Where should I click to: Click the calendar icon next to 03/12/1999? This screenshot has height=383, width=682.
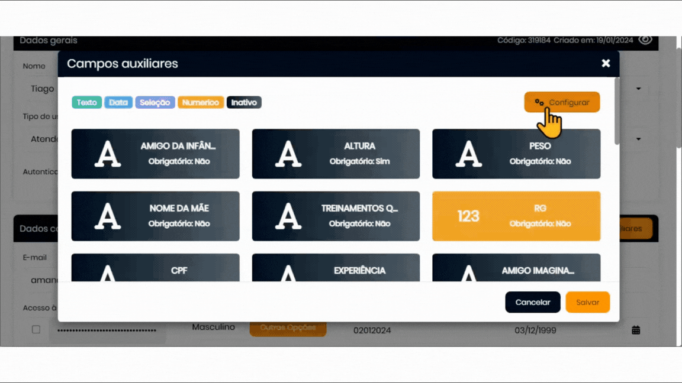(636, 330)
